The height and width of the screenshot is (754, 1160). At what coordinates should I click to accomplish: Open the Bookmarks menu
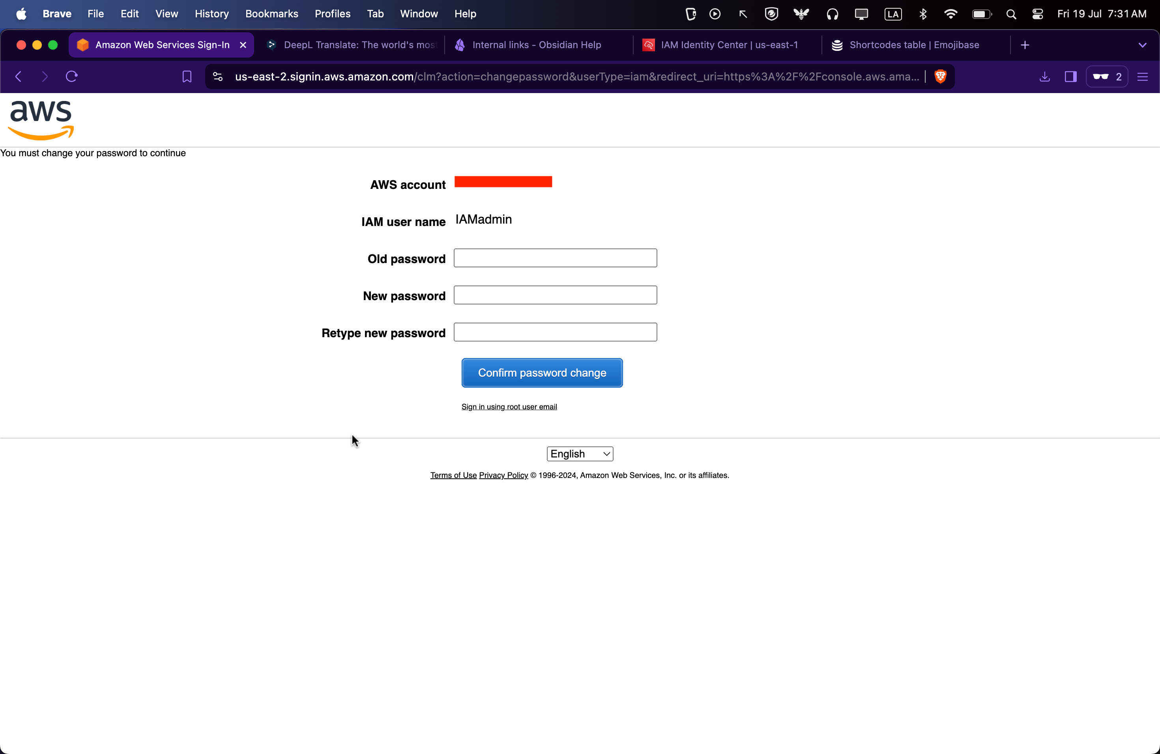coord(271,14)
